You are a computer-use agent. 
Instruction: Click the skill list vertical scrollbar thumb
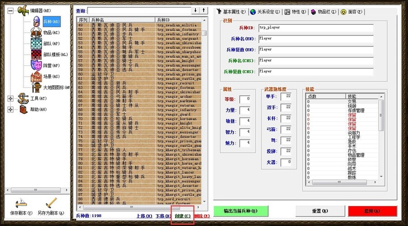pos(381,115)
